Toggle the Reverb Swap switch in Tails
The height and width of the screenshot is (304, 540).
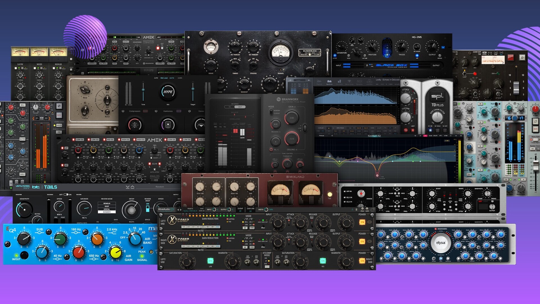coord(148,208)
